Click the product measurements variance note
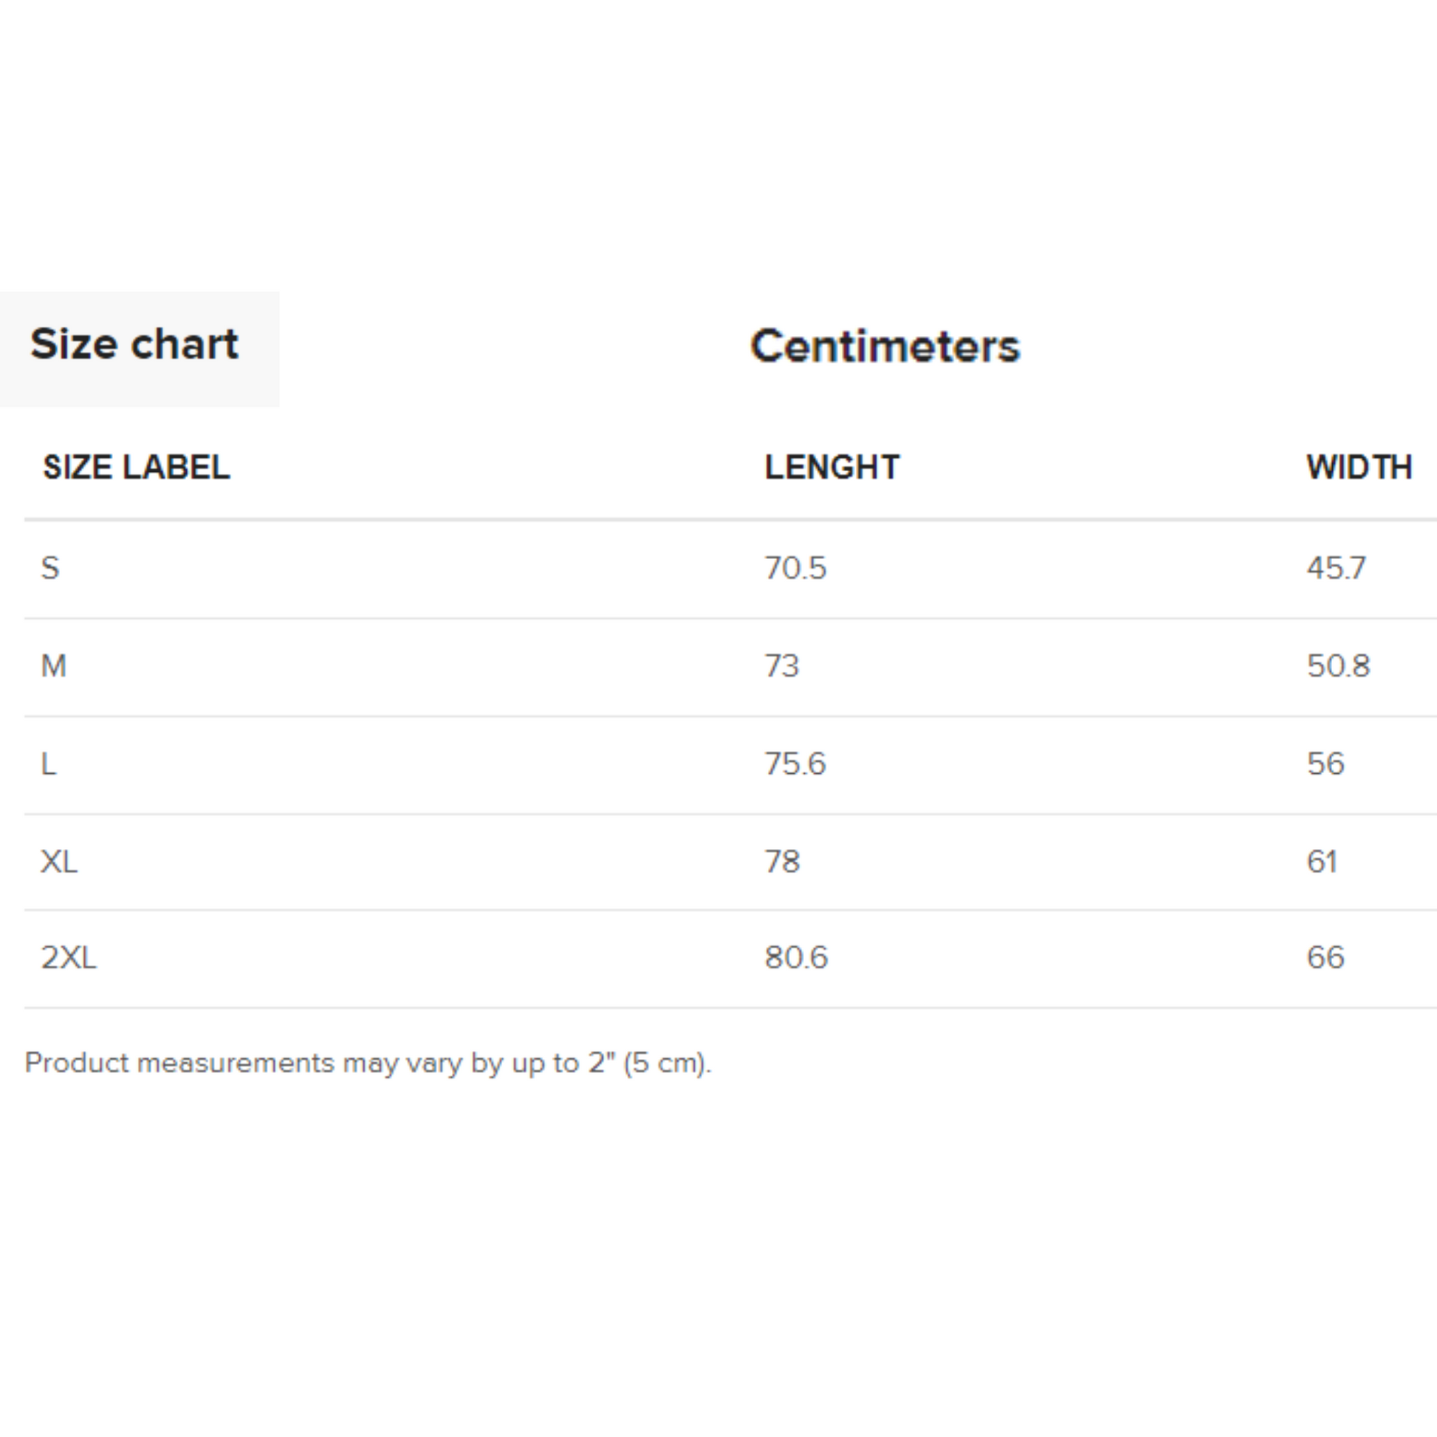Screen dimensions: 1437x1437 click(x=368, y=1063)
